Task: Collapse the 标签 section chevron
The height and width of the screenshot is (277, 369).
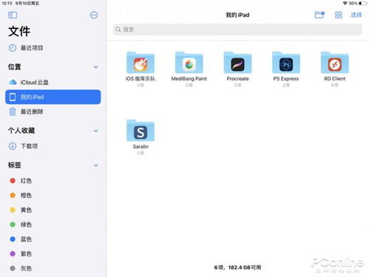Action: (x=96, y=165)
